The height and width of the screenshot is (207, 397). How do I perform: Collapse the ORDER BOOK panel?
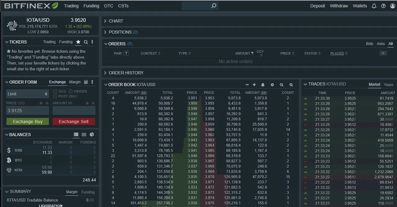coord(106,85)
